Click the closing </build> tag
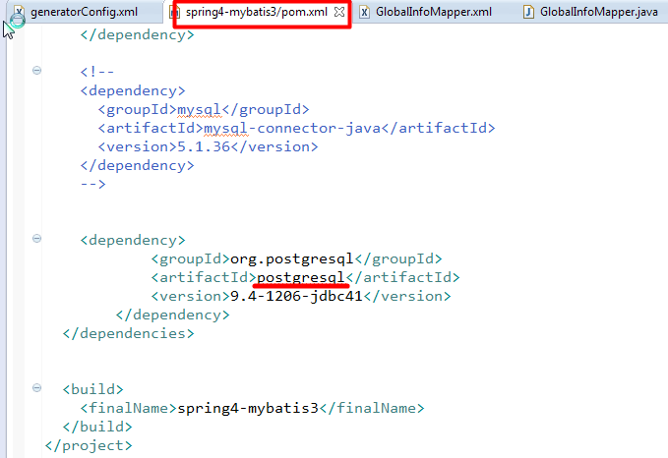The height and width of the screenshot is (458, 668). click(x=97, y=427)
